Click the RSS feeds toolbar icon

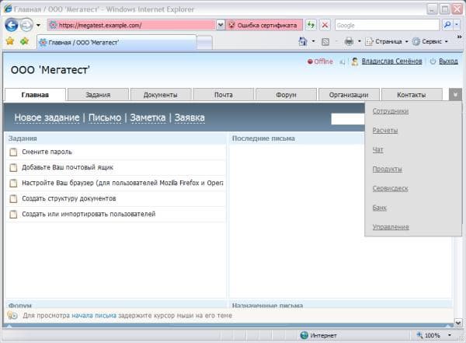click(325, 42)
